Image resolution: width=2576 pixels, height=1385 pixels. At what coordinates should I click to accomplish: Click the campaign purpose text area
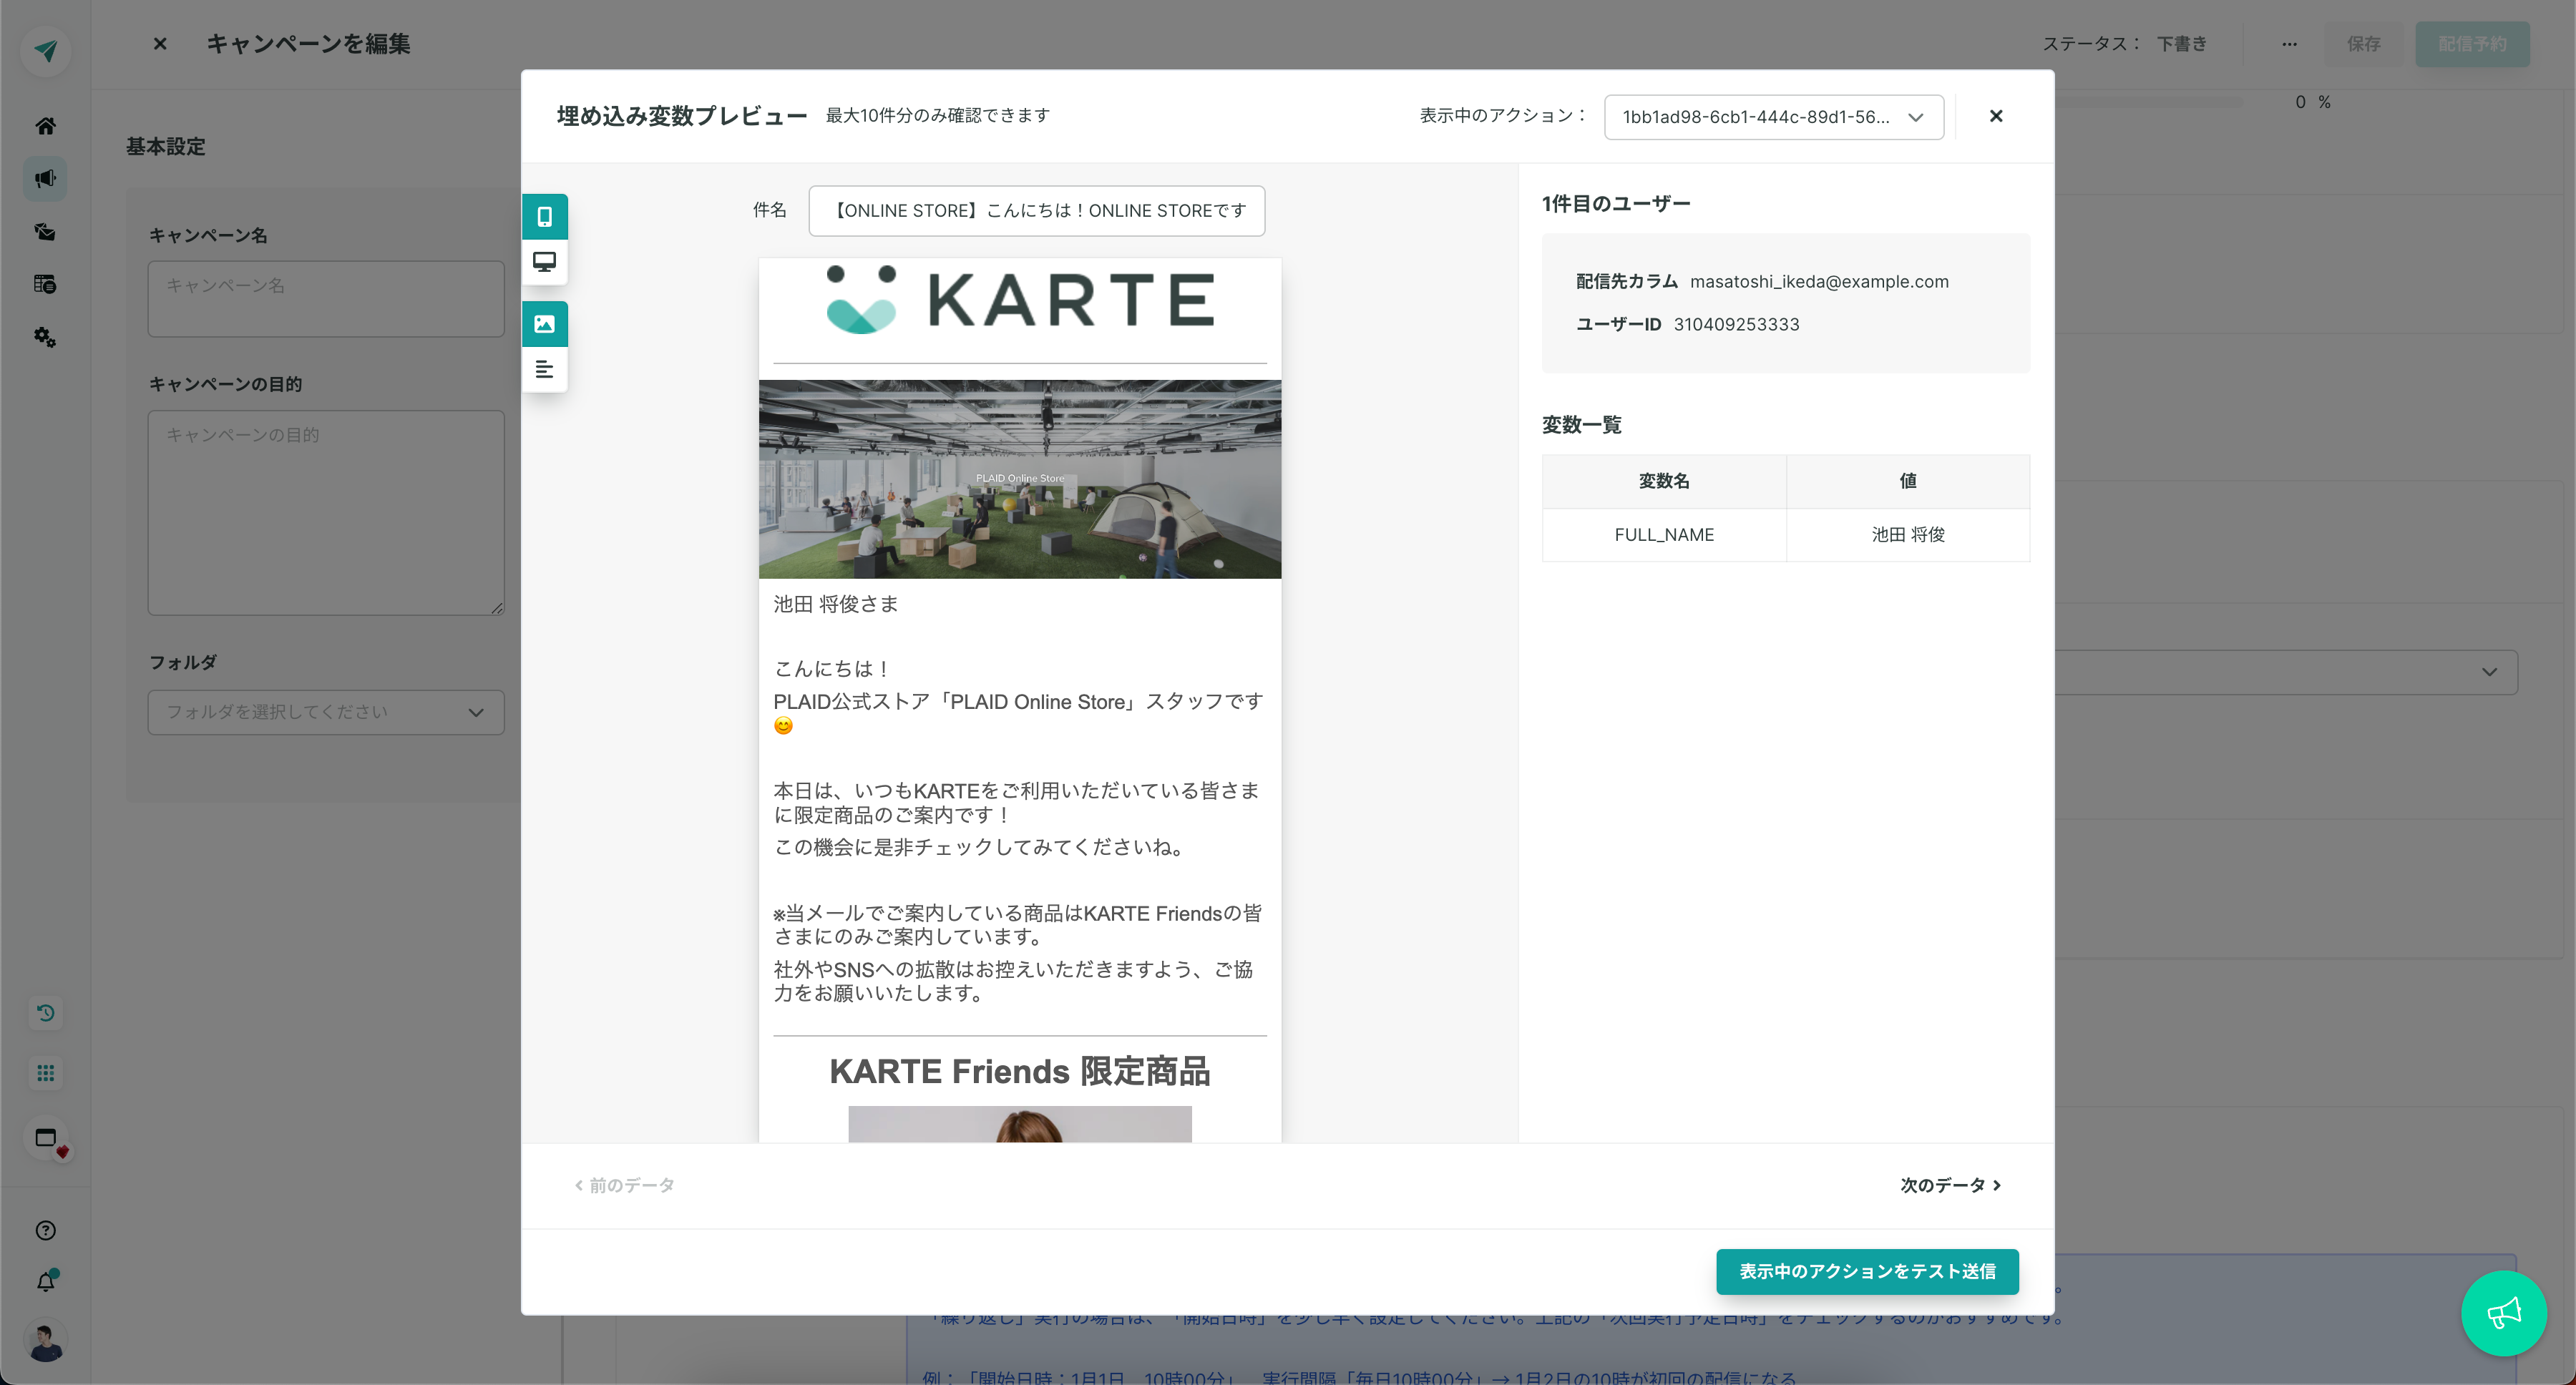[x=326, y=513]
